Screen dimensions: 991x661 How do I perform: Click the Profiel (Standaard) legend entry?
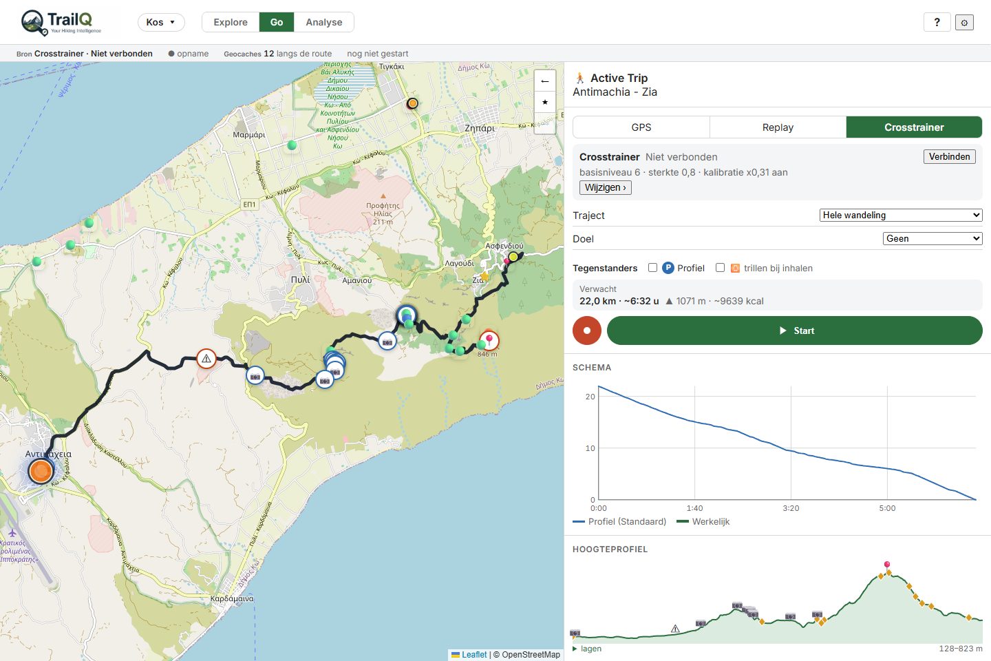pyautogui.click(x=619, y=522)
